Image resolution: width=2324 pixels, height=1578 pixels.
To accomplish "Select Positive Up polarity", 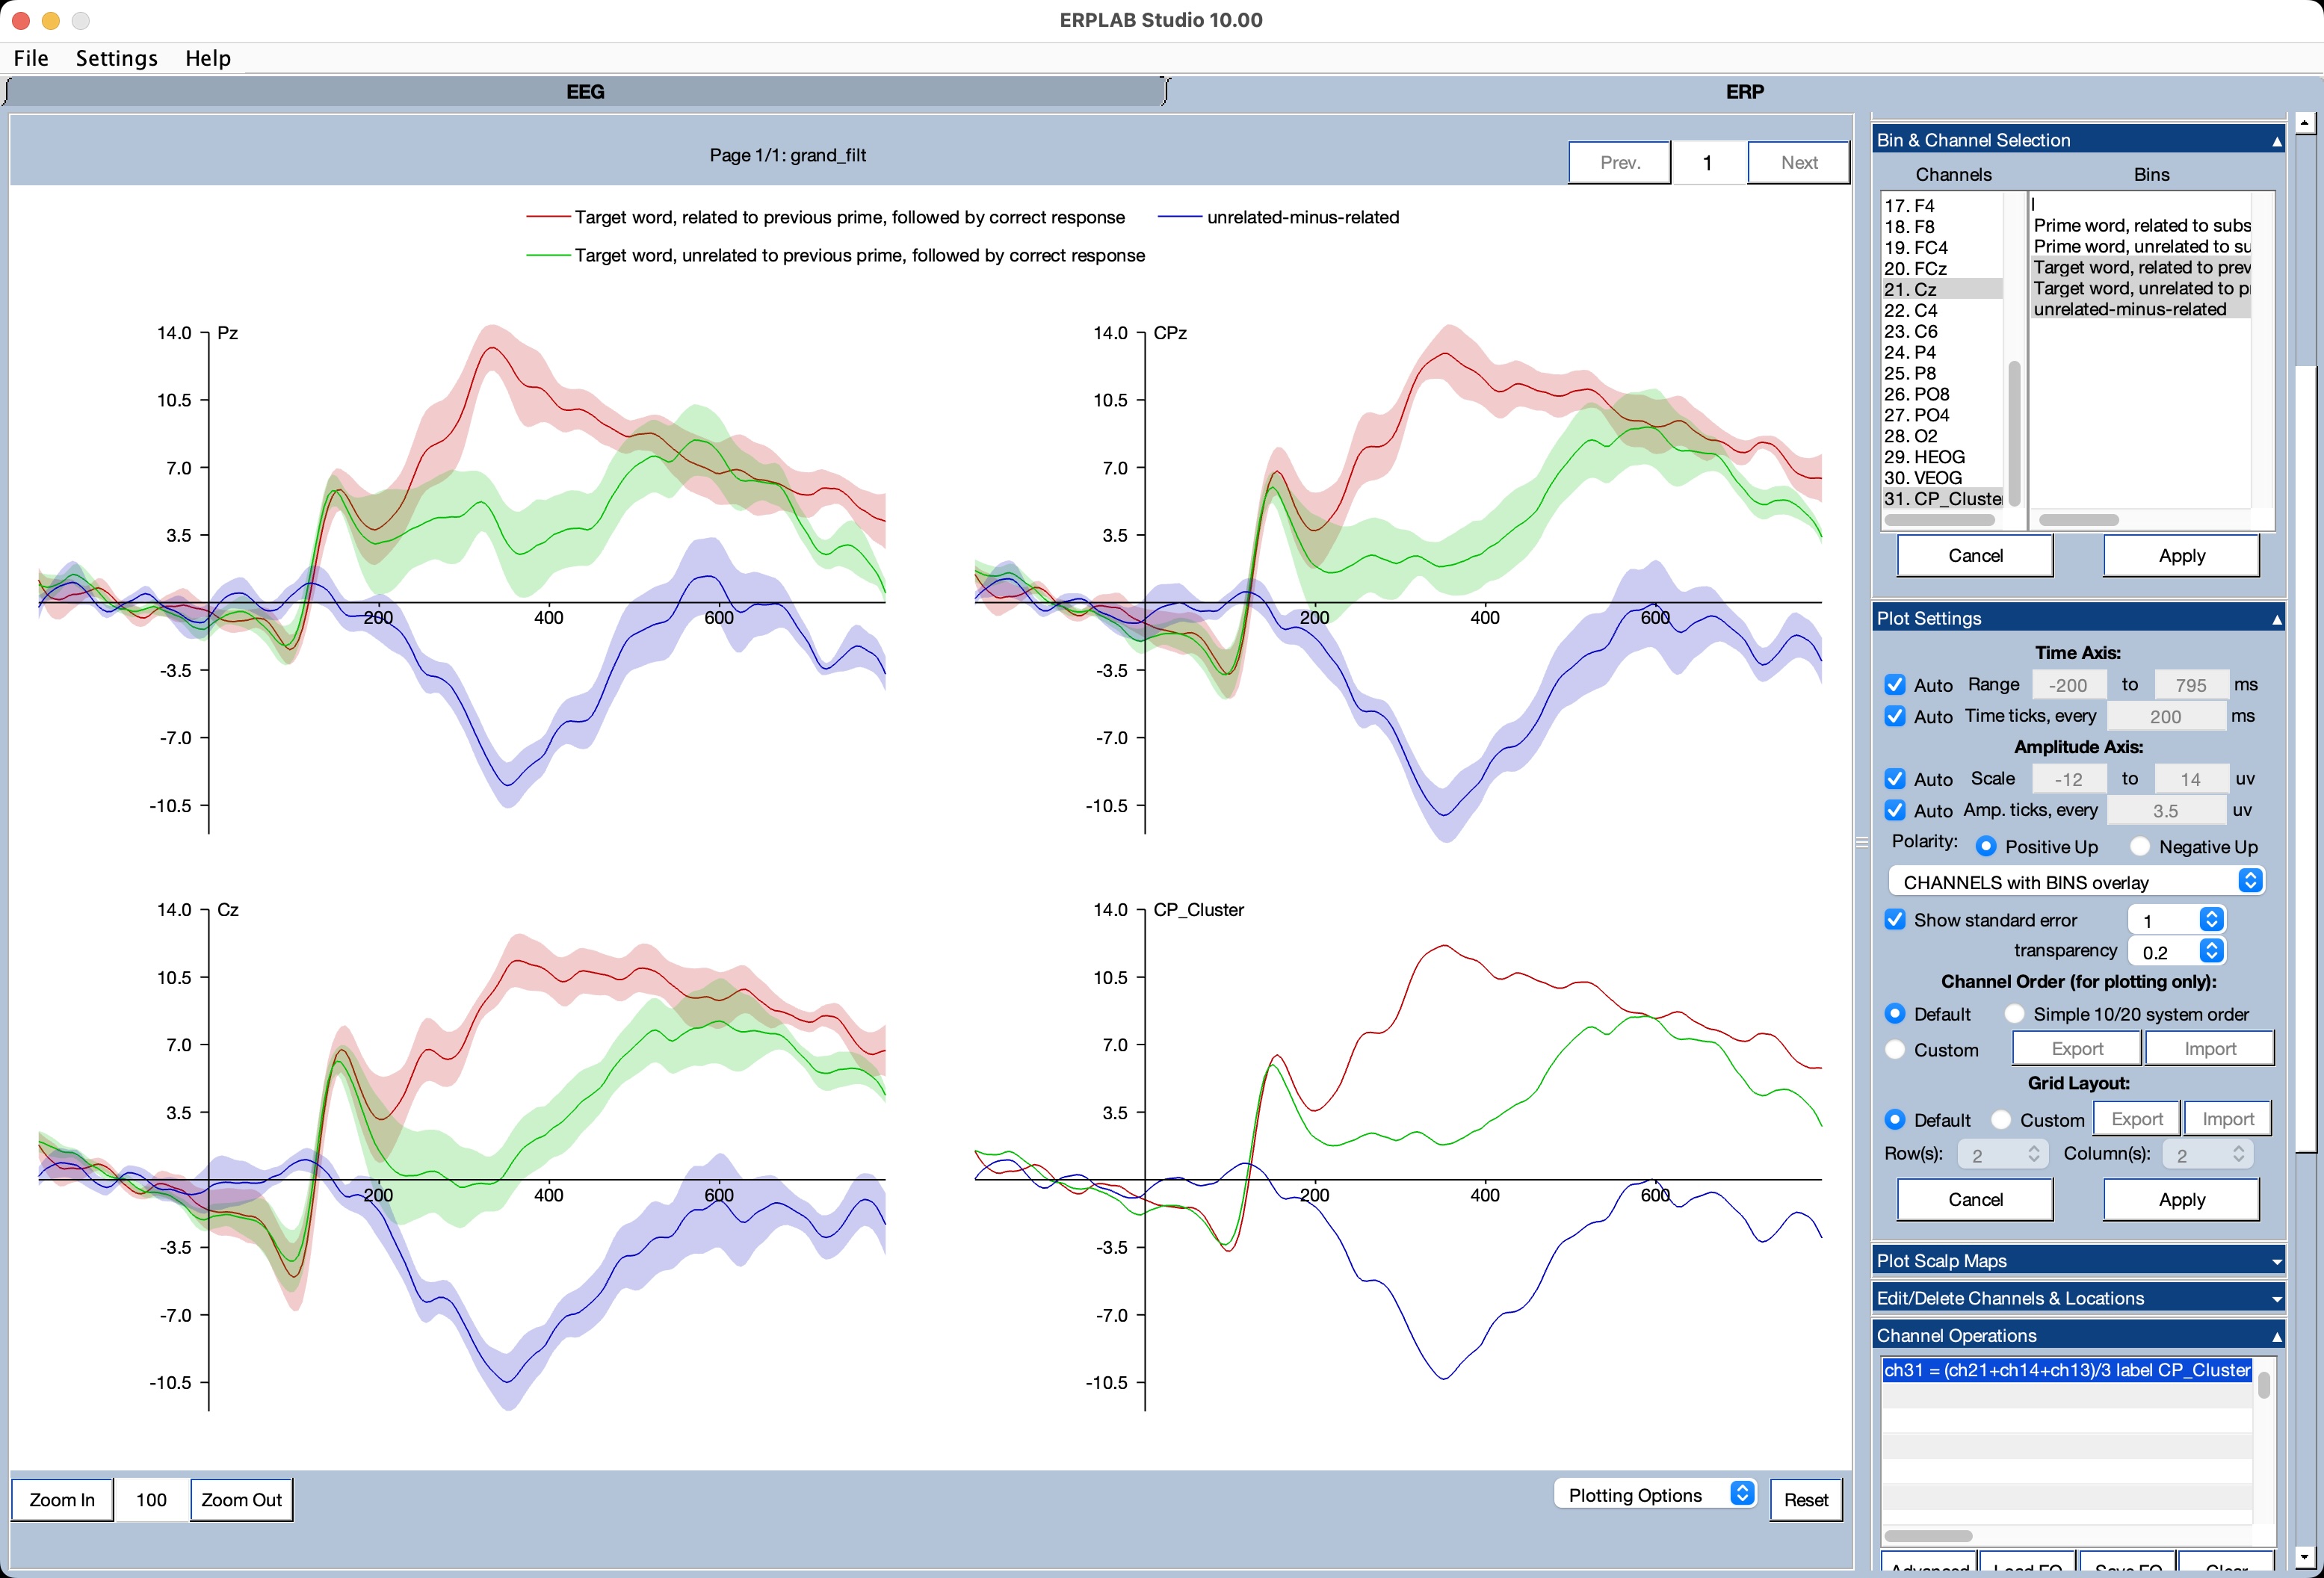I will tap(1986, 847).
